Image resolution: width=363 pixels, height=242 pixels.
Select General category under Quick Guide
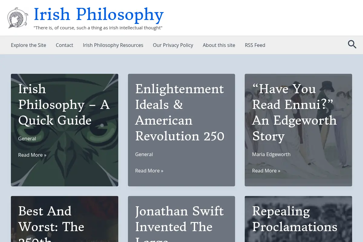point(27,139)
